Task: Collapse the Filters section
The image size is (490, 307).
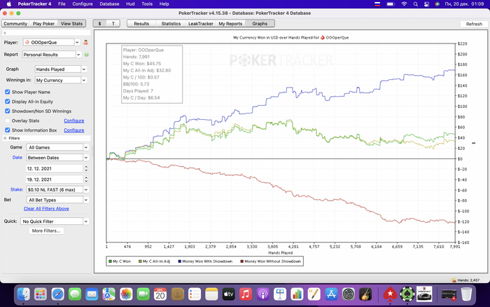Action: [5, 138]
